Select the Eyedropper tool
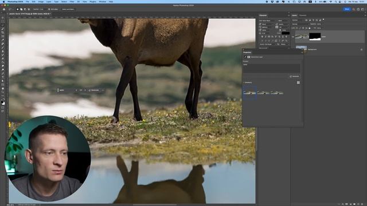367x206 pixels. click(3, 40)
